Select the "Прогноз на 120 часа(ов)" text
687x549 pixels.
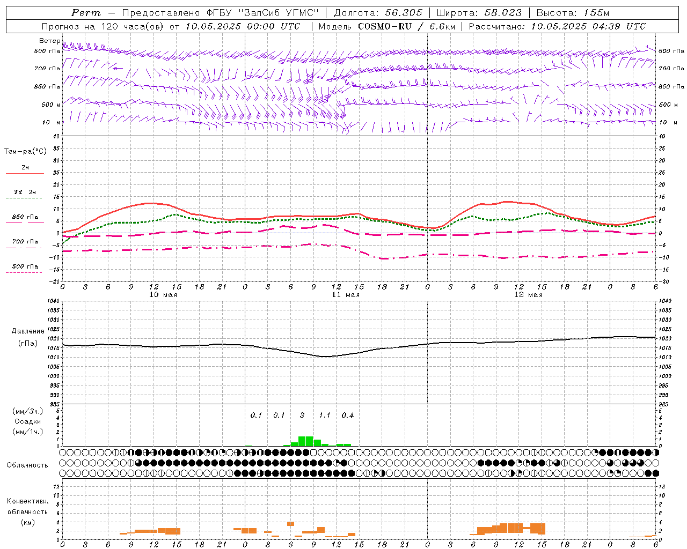coord(103,26)
